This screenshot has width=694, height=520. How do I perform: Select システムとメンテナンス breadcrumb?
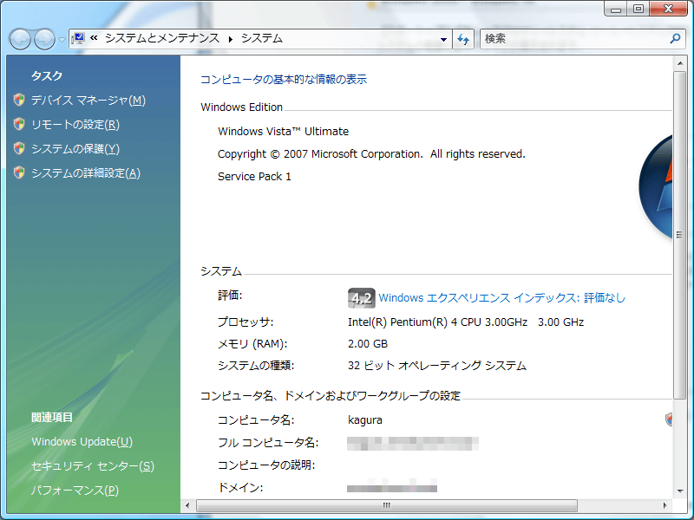[162, 38]
